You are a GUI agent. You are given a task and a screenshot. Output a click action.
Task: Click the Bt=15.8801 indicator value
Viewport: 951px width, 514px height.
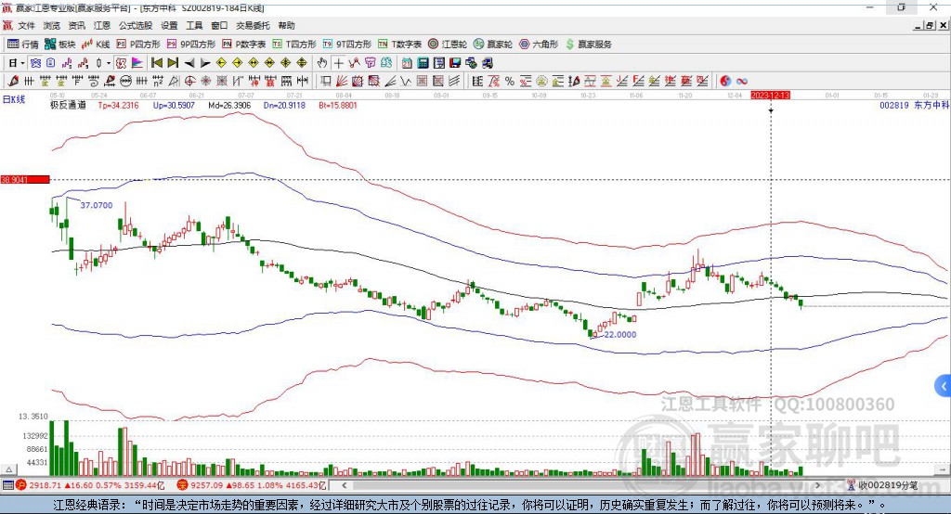coord(338,105)
